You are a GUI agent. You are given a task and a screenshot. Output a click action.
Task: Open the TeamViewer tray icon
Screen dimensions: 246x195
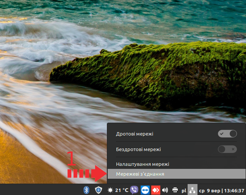click(x=145, y=190)
